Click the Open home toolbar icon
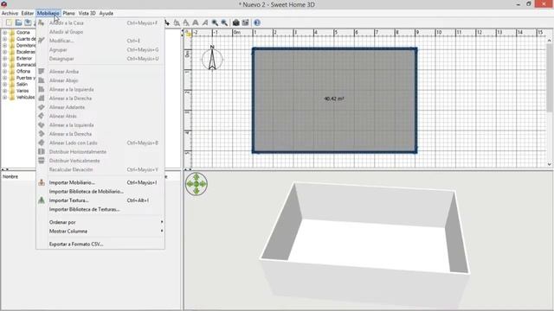Viewport: 554px width, 311px height. click(x=18, y=22)
